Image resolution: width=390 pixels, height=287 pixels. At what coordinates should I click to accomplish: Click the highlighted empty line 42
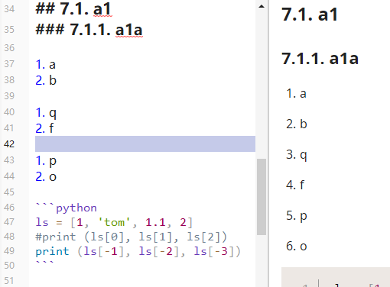145,144
